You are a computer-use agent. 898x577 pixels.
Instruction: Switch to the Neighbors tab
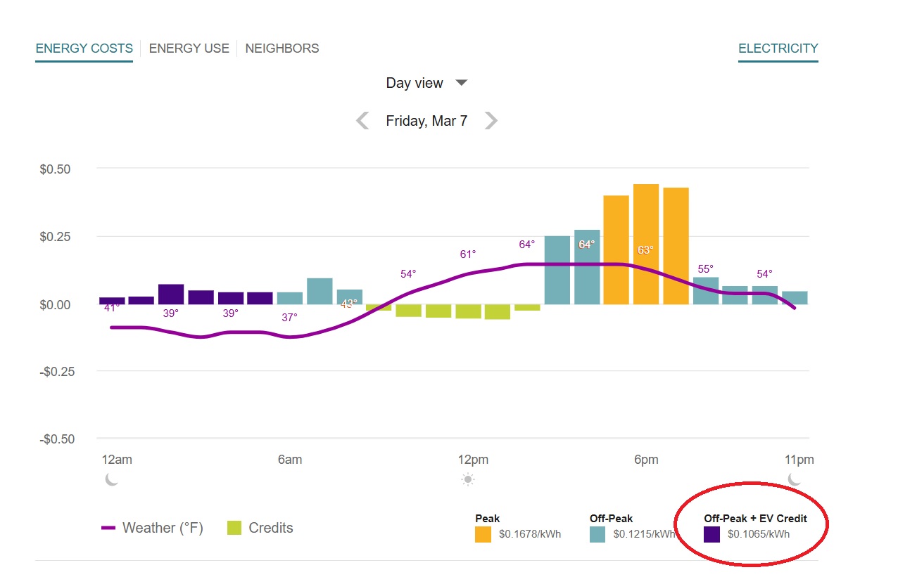click(282, 48)
